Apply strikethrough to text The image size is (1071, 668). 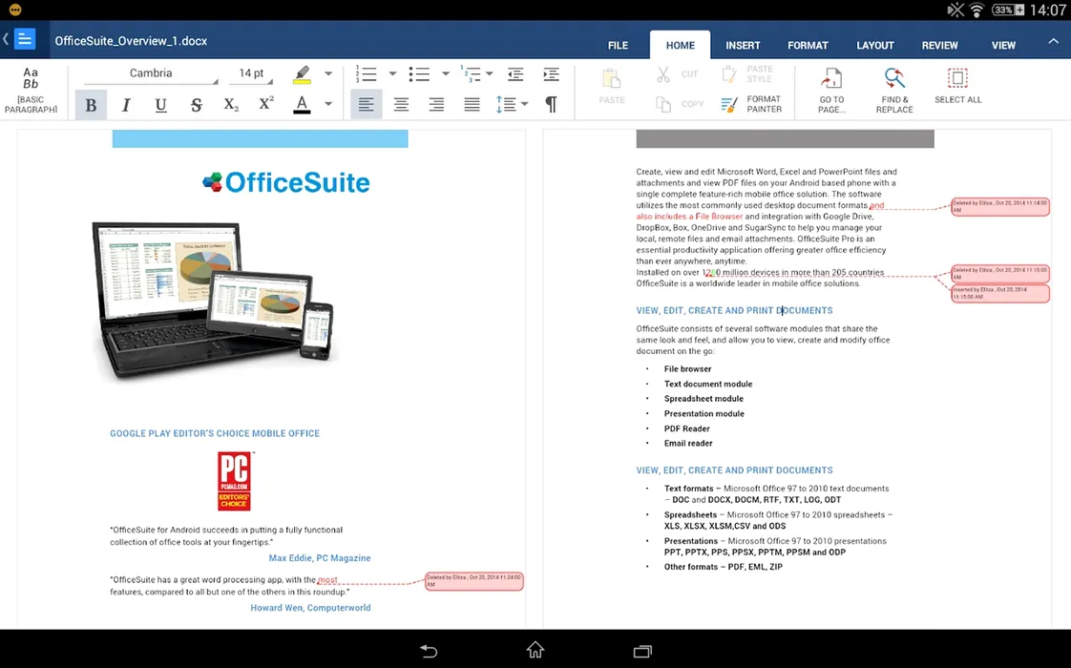[196, 105]
